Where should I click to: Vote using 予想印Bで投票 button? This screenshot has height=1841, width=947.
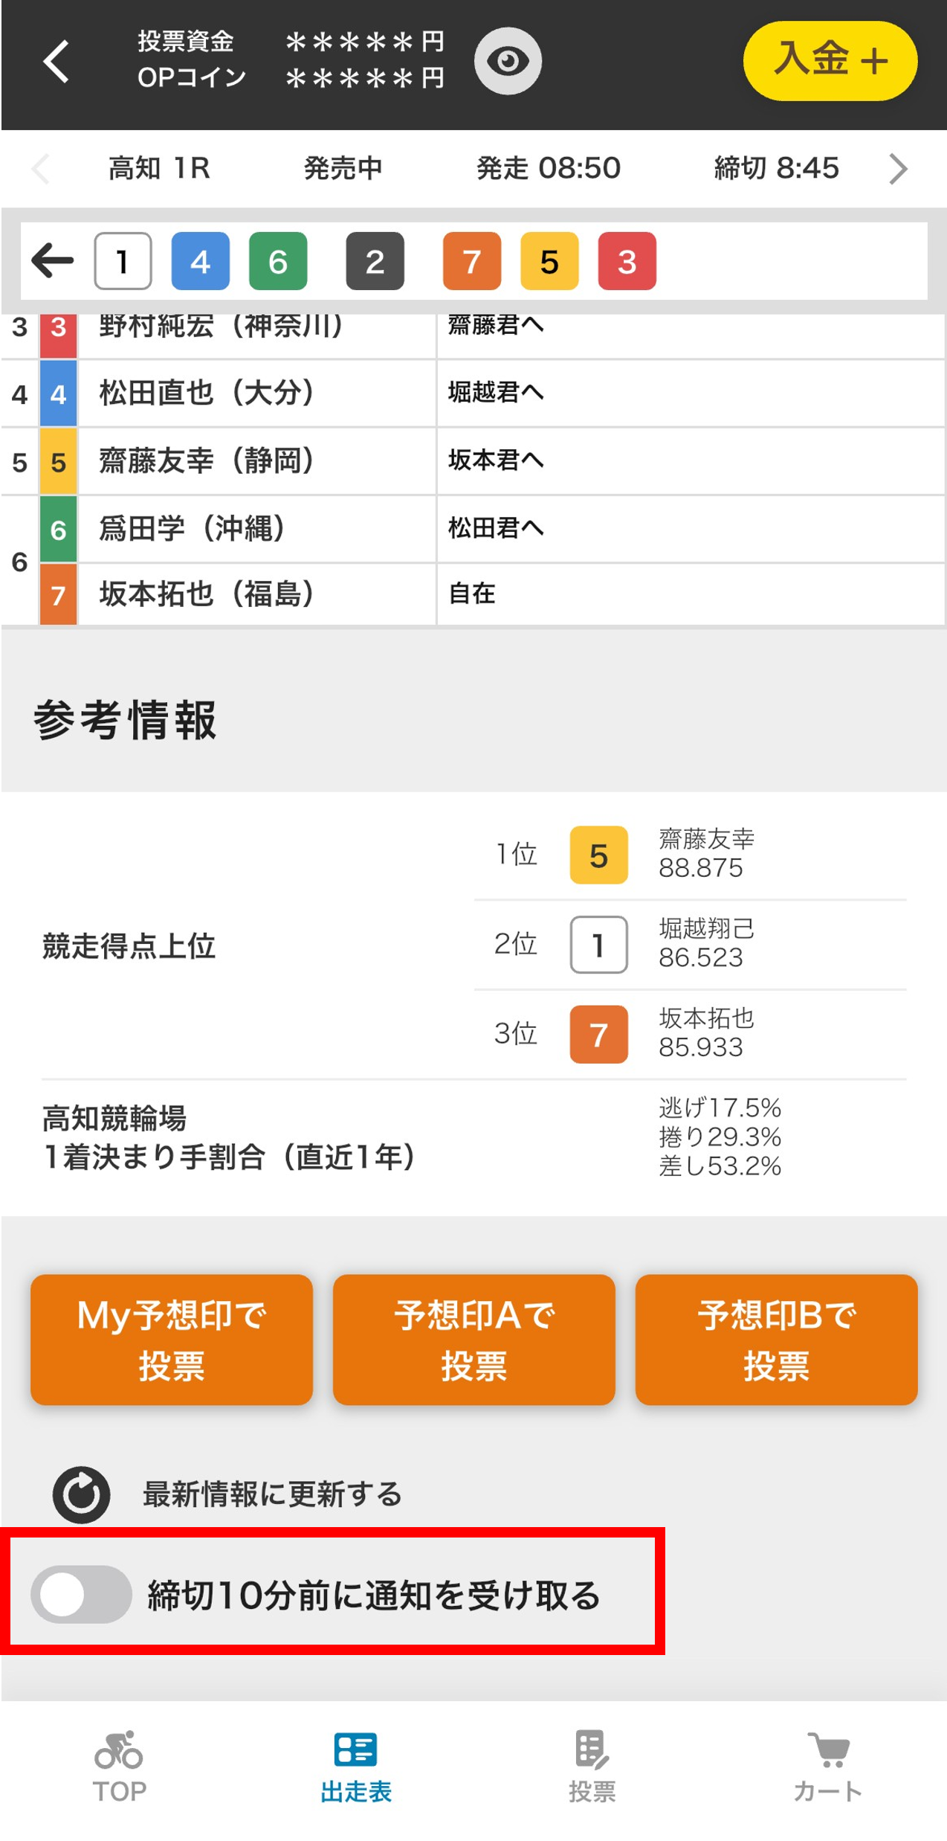(776, 1339)
